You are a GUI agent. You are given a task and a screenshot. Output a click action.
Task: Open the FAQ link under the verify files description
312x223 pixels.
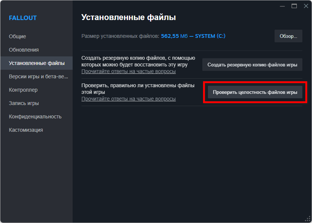pos(129,99)
